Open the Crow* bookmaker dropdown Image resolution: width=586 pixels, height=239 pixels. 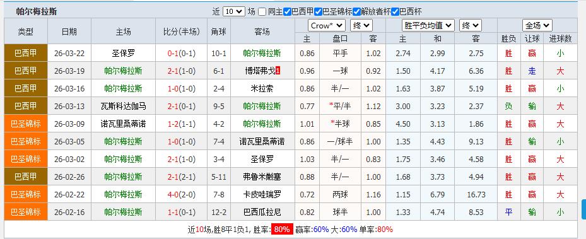pyautogui.click(x=327, y=26)
